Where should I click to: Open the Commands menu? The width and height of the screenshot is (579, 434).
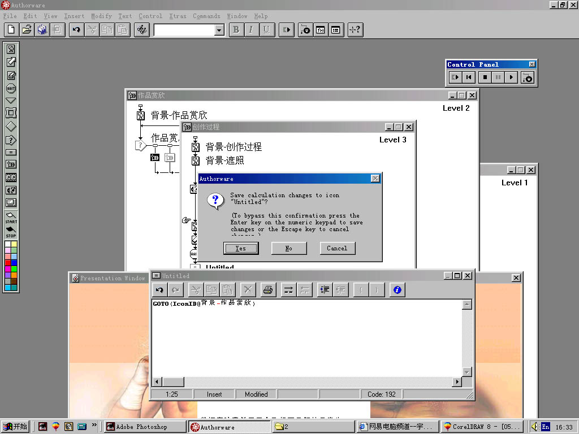click(206, 16)
